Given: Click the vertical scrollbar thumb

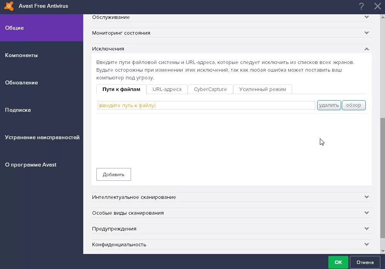Looking at the screenshot, I should coord(383,178).
